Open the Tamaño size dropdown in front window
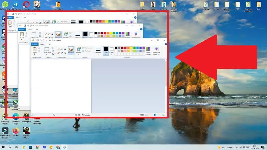The image size is (267, 150). pyautogui.click(x=98, y=51)
